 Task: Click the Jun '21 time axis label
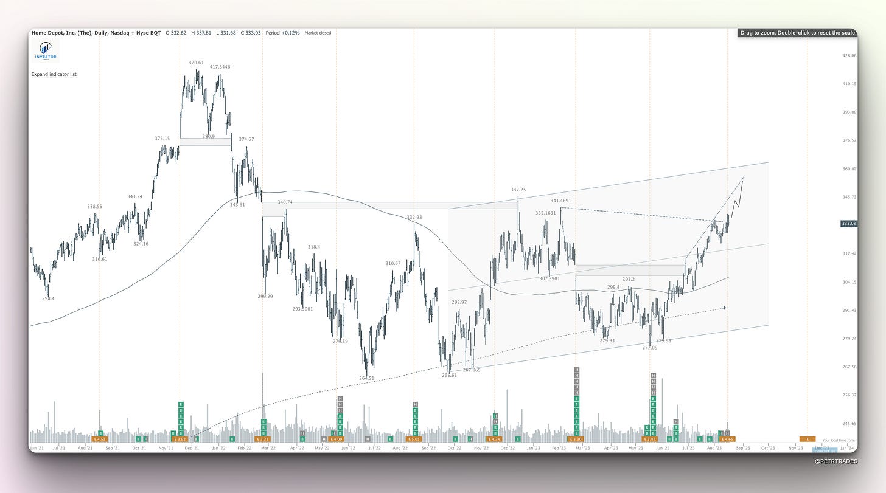pyautogui.click(x=37, y=448)
